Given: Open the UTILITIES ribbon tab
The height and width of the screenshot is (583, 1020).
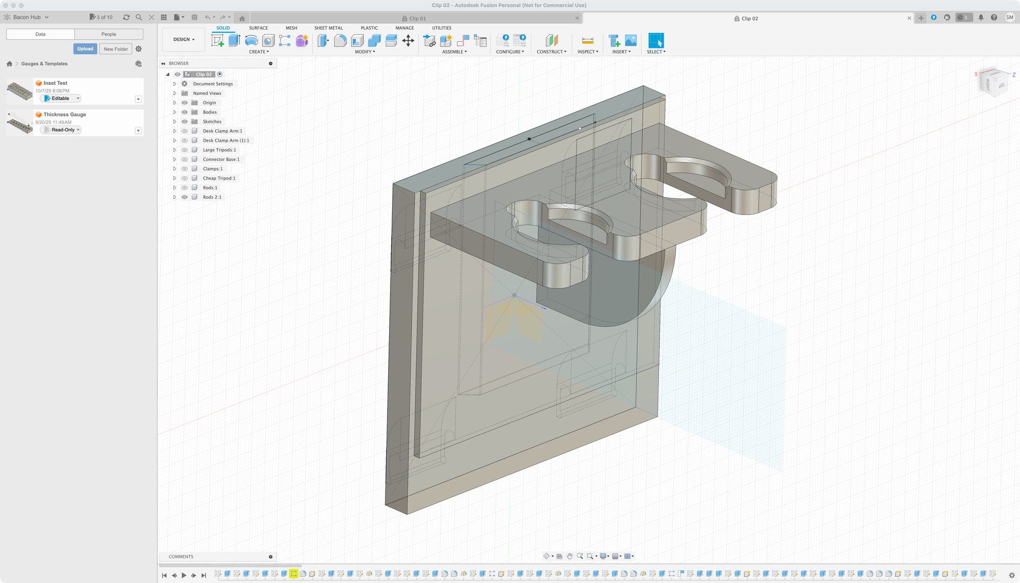Looking at the screenshot, I should coord(441,28).
